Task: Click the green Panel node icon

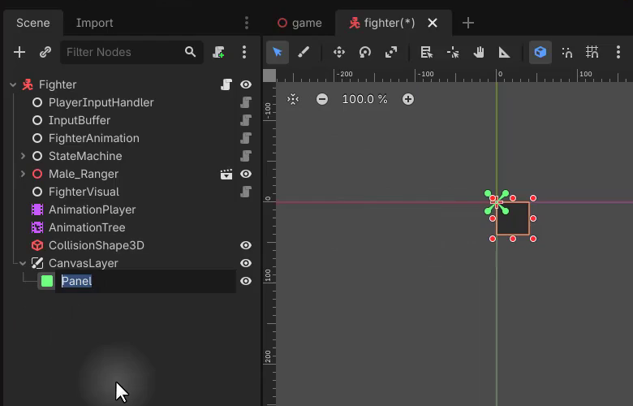Action: [47, 281]
